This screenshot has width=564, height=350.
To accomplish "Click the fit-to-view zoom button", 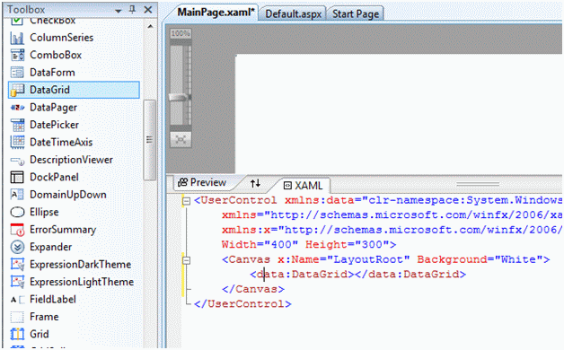I will (x=181, y=139).
